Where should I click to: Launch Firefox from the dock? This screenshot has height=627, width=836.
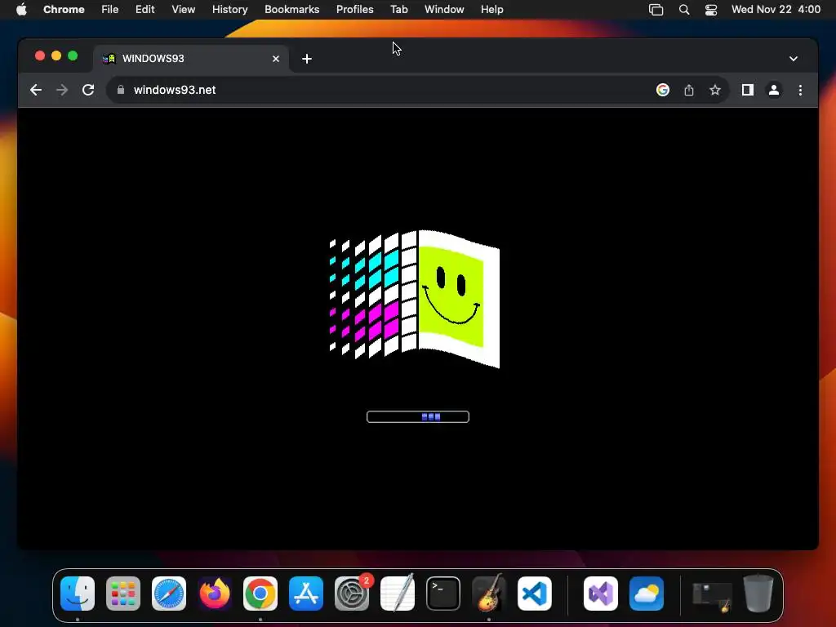pyautogui.click(x=215, y=594)
